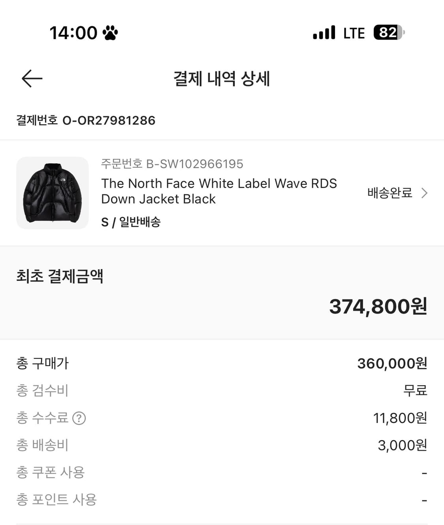This screenshot has height=525, width=444.
Task: Tap the back arrow icon
Action: click(32, 78)
